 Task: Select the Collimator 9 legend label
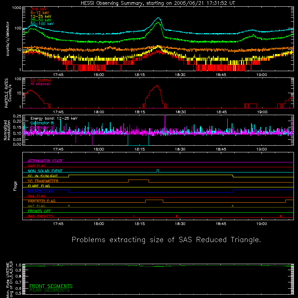point(42,127)
